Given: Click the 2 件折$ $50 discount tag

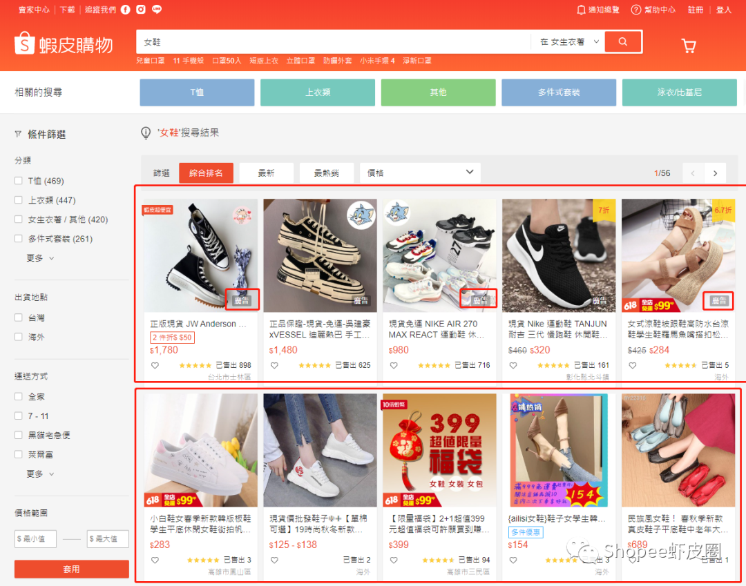Looking at the screenshot, I should pyautogui.click(x=172, y=338).
